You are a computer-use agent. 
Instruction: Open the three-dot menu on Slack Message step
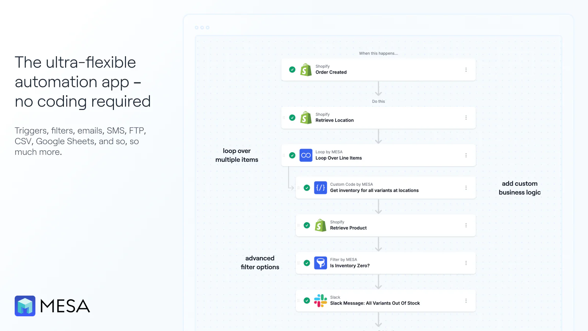(x=466, y=300)
